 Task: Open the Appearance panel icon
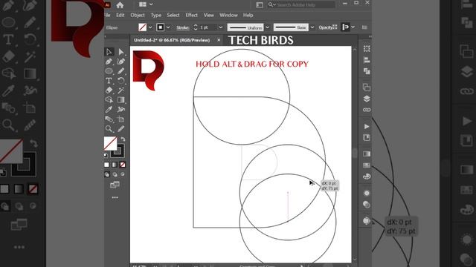367,193
